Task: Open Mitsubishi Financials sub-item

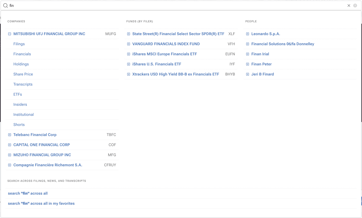Action: coord(22,54)
